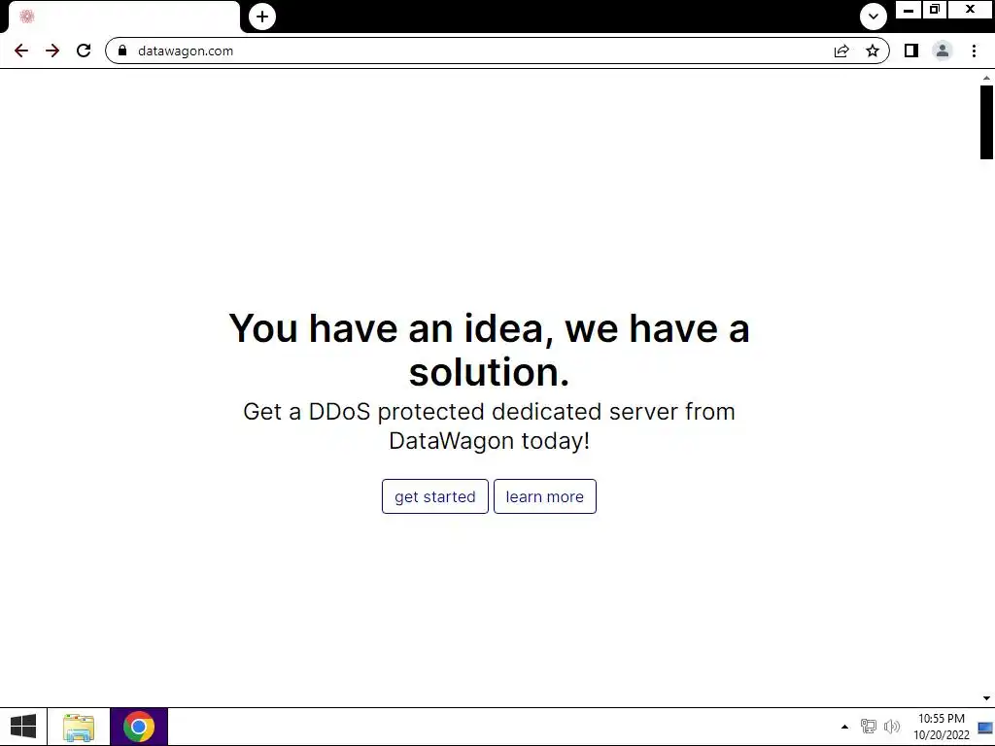Click the page scrollbar thumb
The height and width of the screenshot is (746, 995).
(986, 121)
